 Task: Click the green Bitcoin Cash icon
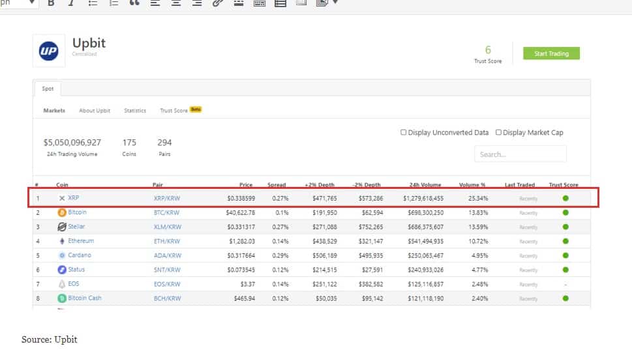point(62,298)
